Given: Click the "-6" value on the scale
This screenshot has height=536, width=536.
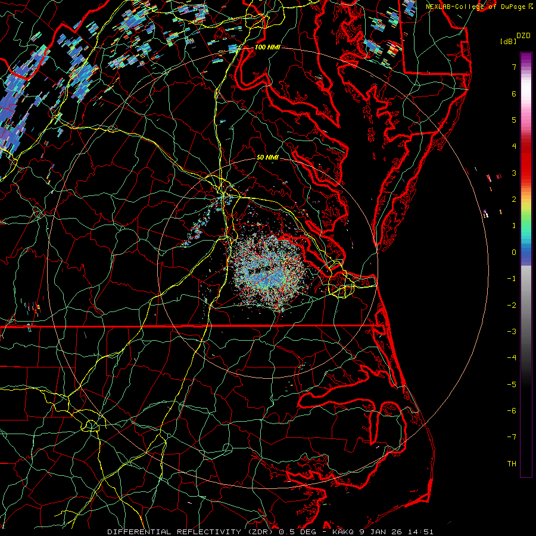Looking at the screenshot, I should pos(512,411).
